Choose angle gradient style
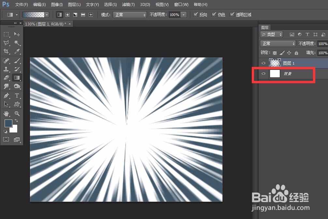The image size is (328, 219). pos(75,15)
